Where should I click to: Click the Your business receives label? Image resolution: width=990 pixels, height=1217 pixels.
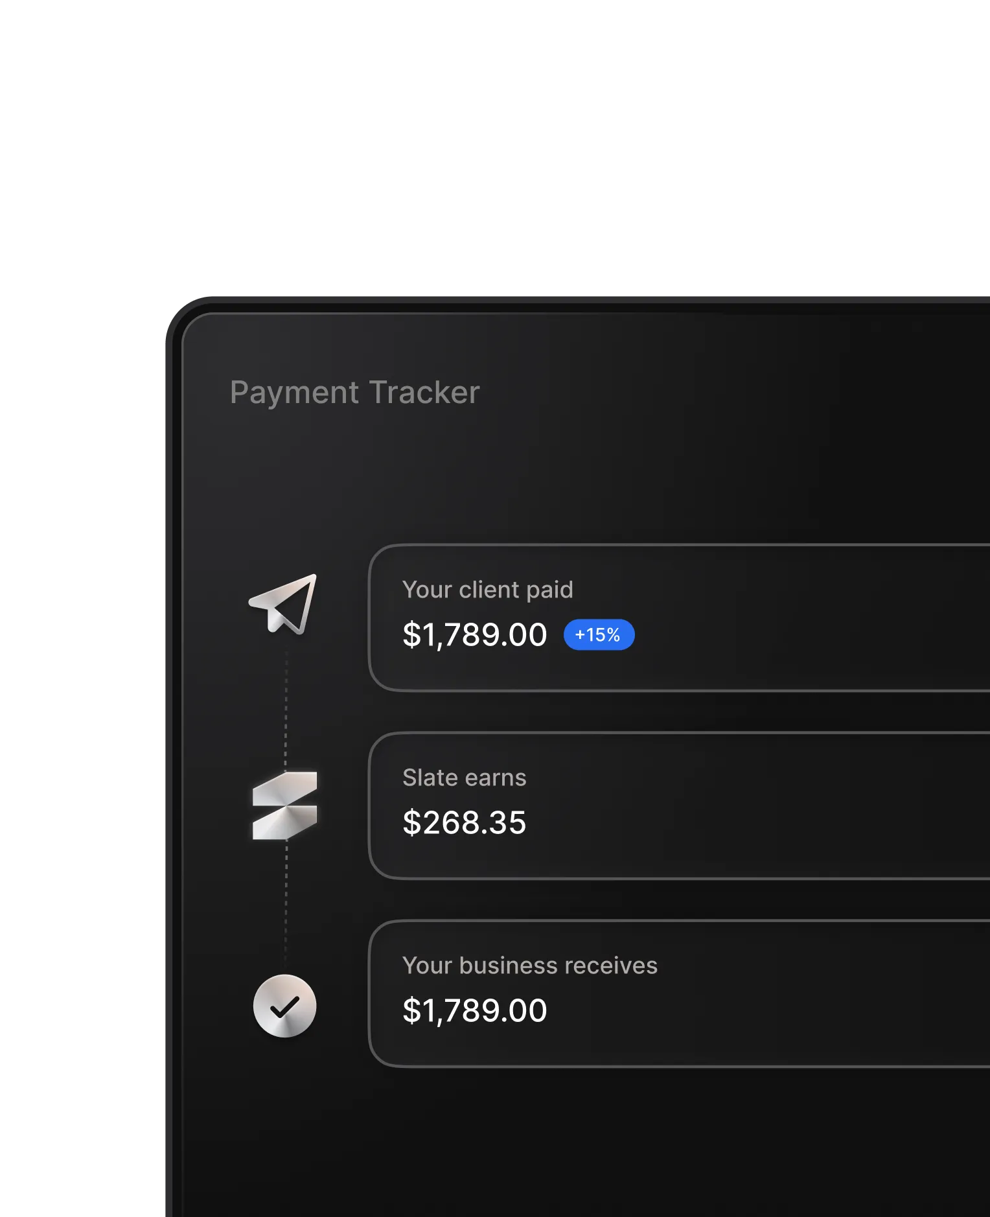coord(530,966)
